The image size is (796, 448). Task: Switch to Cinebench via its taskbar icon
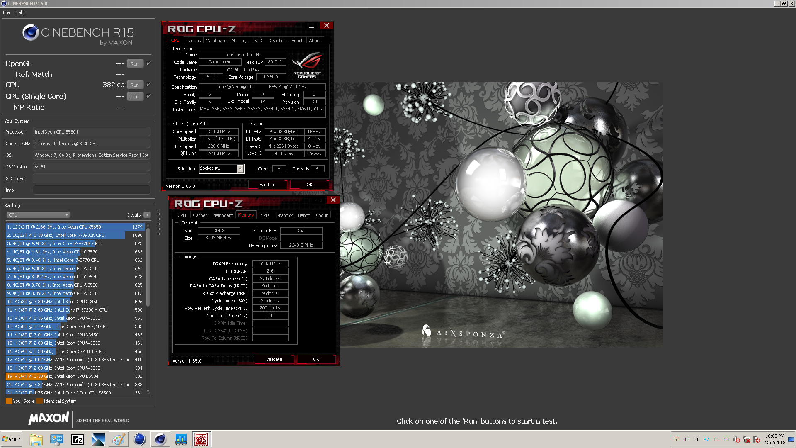pos(160,439)
